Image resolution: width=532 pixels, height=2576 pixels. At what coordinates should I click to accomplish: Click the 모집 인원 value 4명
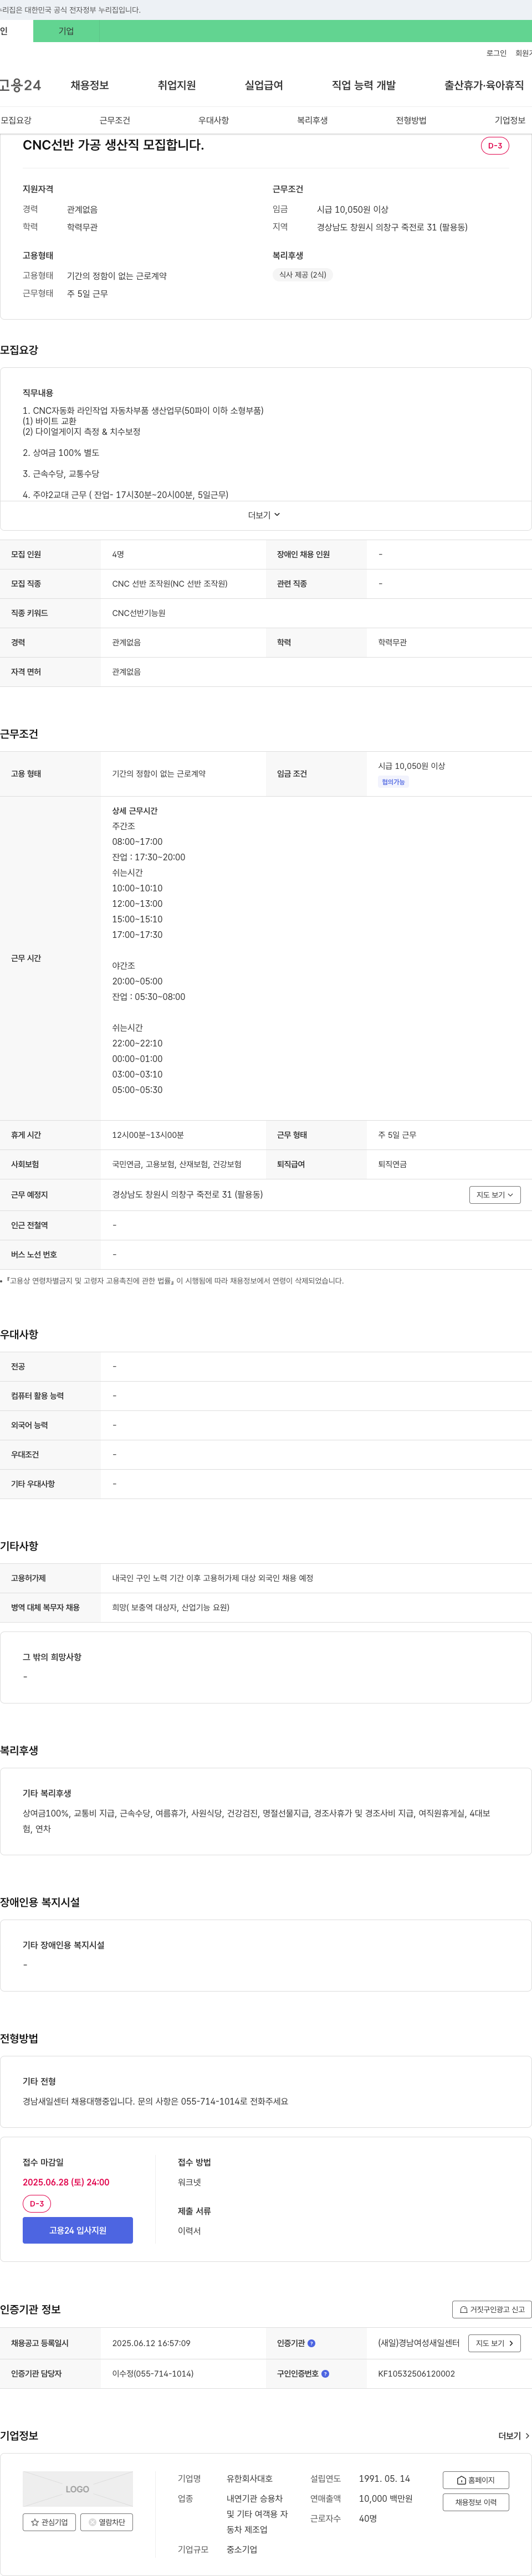pyautogui.click(x=118, y=554)
